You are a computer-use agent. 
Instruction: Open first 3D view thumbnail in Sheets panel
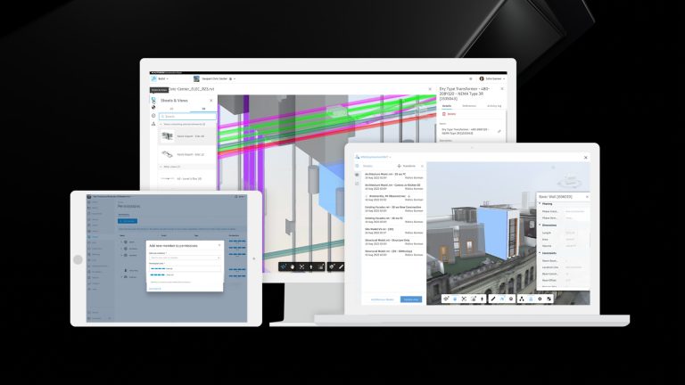168,136
